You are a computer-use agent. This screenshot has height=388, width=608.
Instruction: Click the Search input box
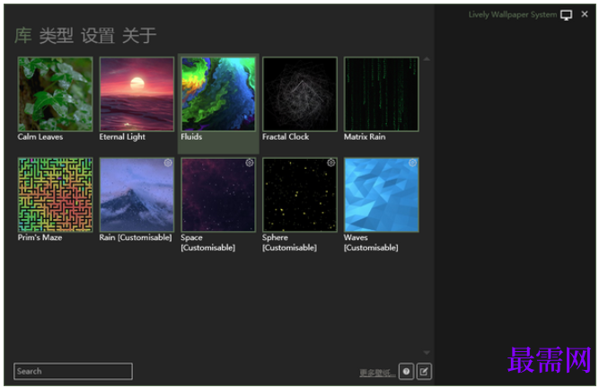pos(73,371)
